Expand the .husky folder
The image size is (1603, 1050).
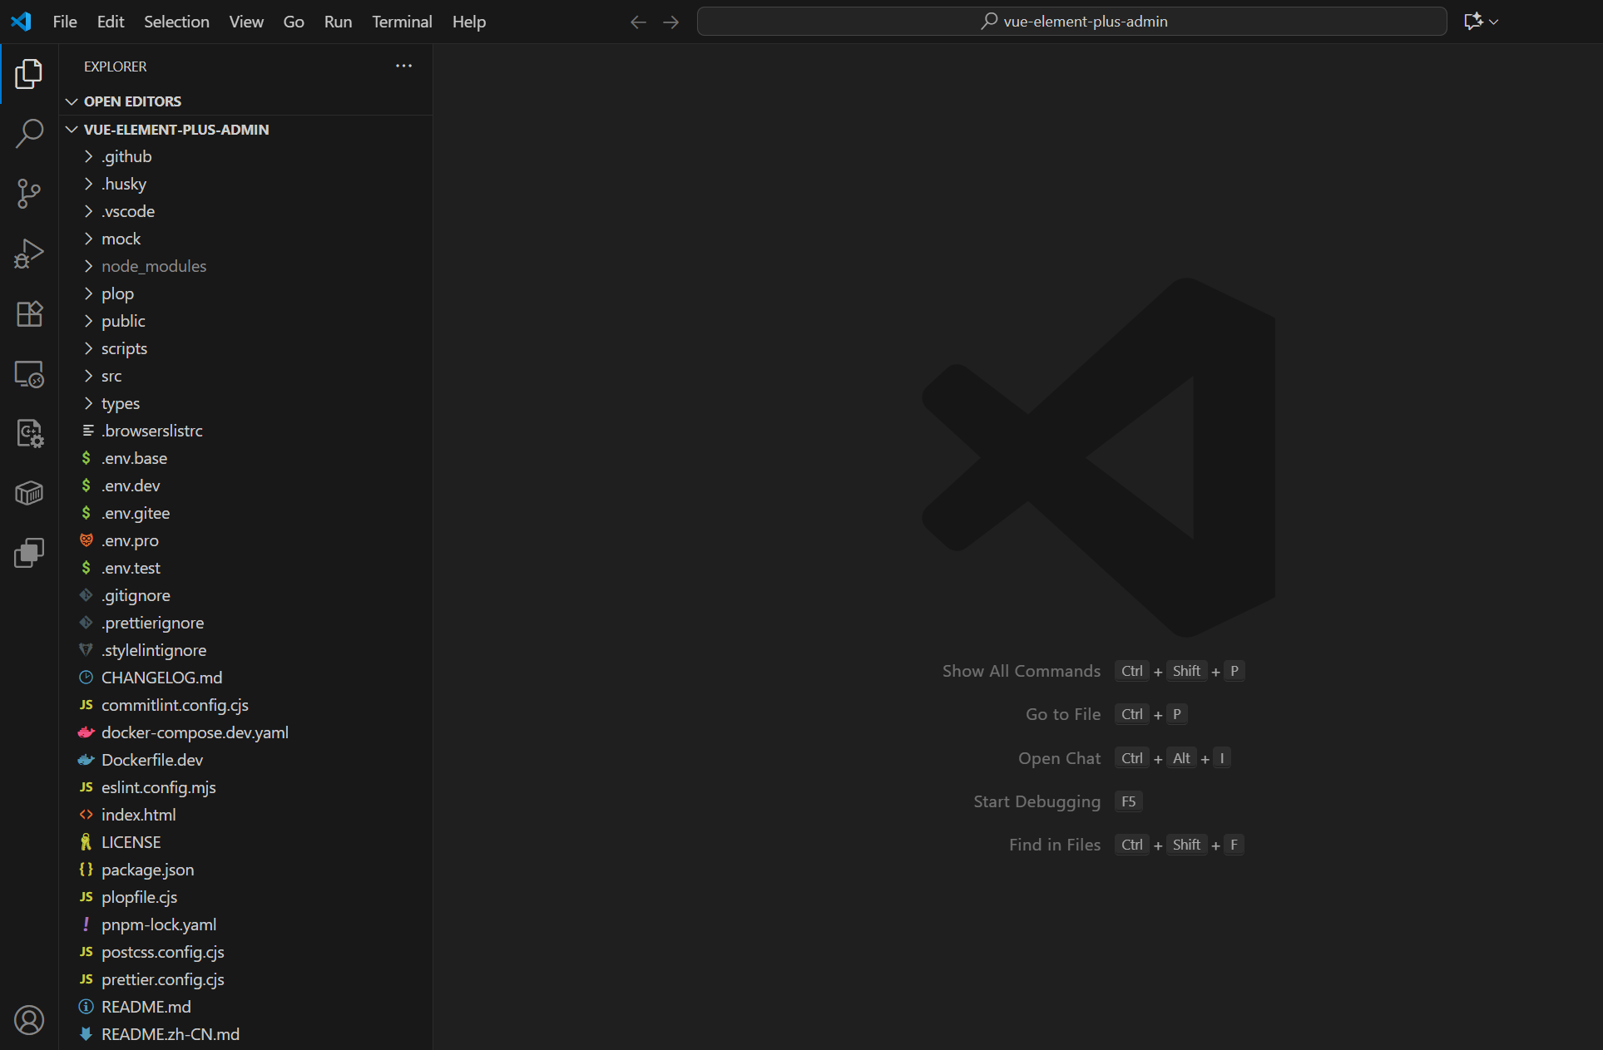(x=245, y=184)
